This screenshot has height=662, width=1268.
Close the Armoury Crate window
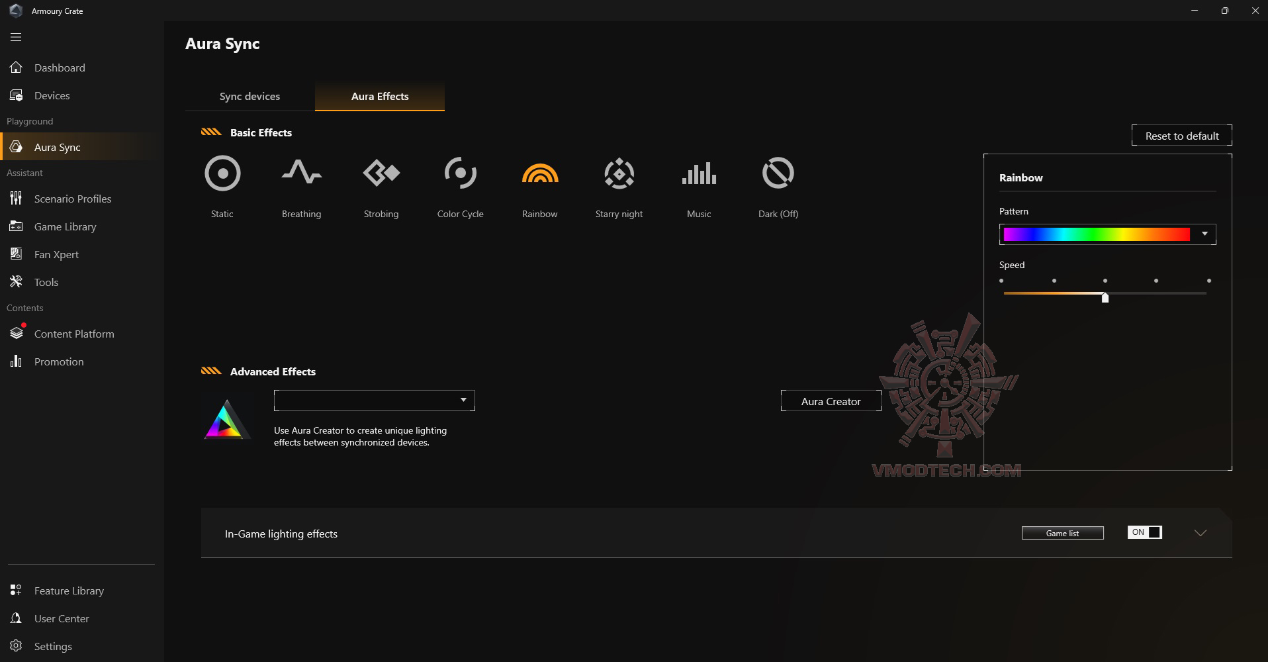[1255, 11]
